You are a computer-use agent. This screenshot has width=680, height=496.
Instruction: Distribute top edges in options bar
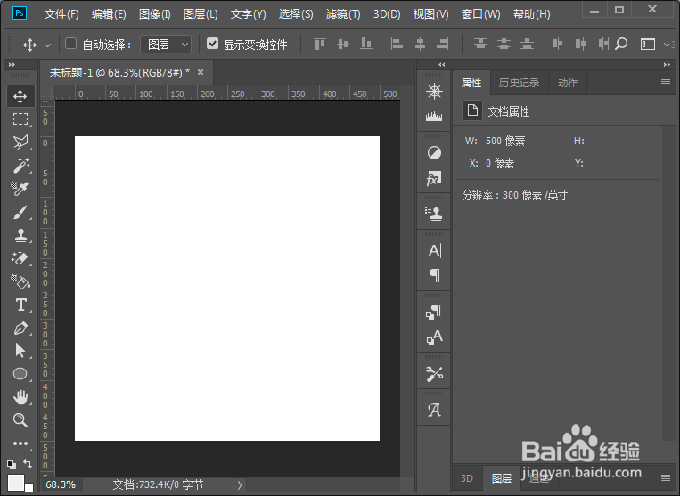coord(480,44)
